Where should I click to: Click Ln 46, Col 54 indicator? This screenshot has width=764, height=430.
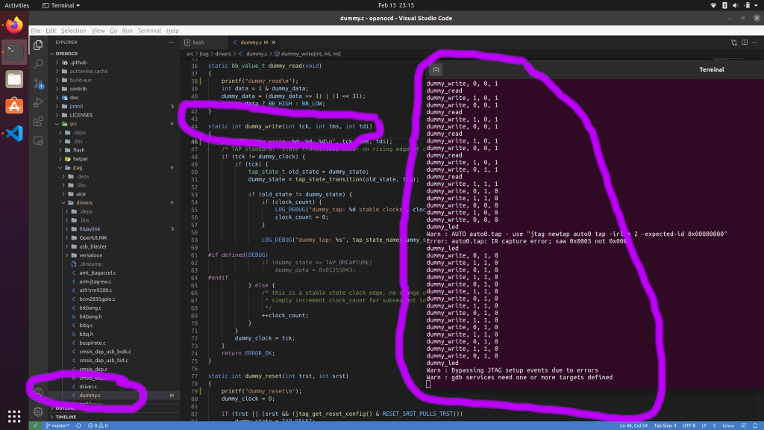[x=633, y=426]
